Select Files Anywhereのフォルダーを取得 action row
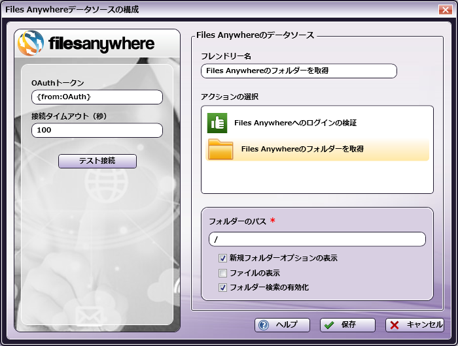Viewport: 458px width, 346px height. [x=317, y=149]
